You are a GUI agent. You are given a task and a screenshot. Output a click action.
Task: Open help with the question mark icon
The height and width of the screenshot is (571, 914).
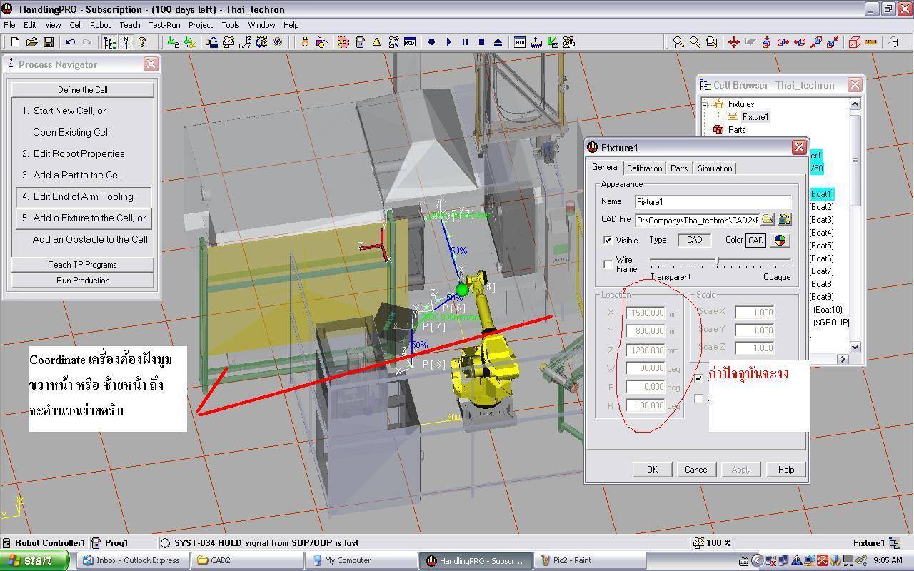coord(142,42)
